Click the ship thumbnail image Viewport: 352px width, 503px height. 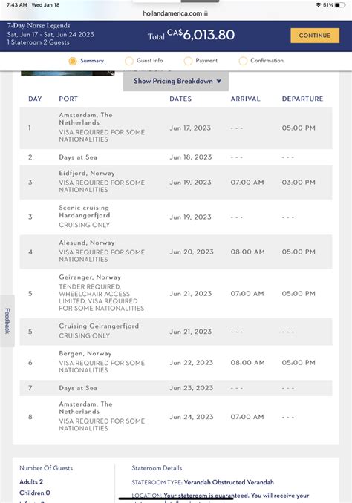tap(68, 73)
